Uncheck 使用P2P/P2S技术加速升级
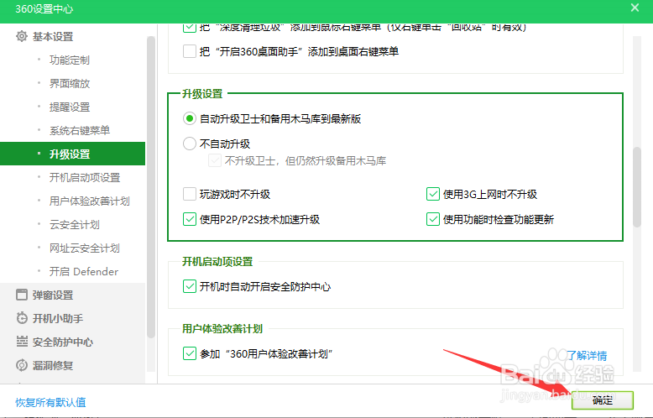Screen dimensions: 653x418 190,219
